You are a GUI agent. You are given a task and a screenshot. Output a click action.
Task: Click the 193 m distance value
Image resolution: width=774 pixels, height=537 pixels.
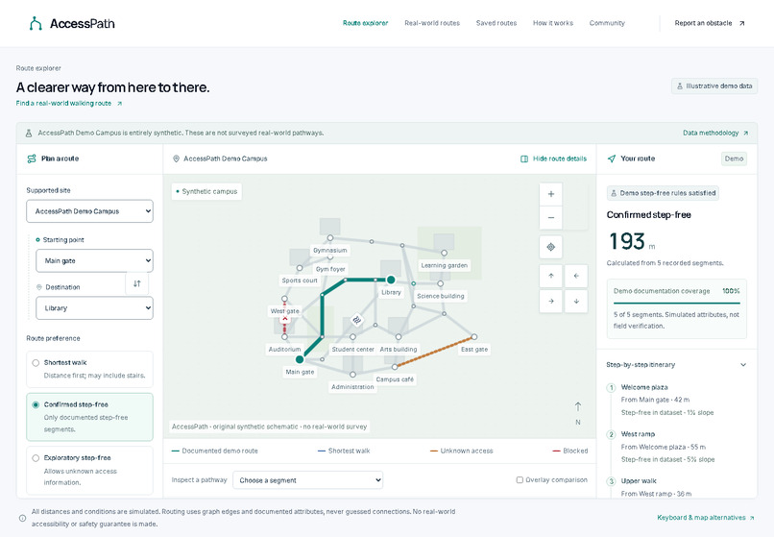tap(632, 241)
